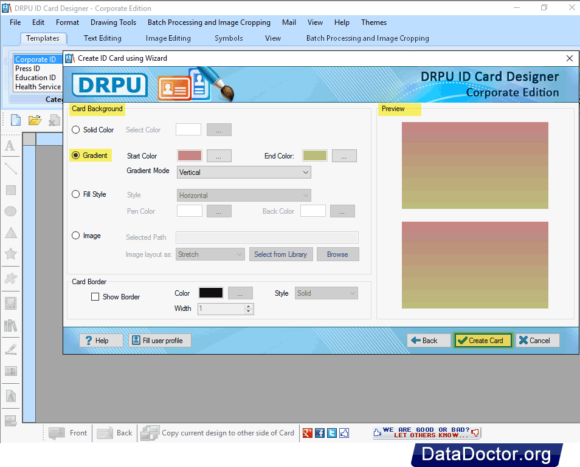Select the Insert image tool

point(11,303)
